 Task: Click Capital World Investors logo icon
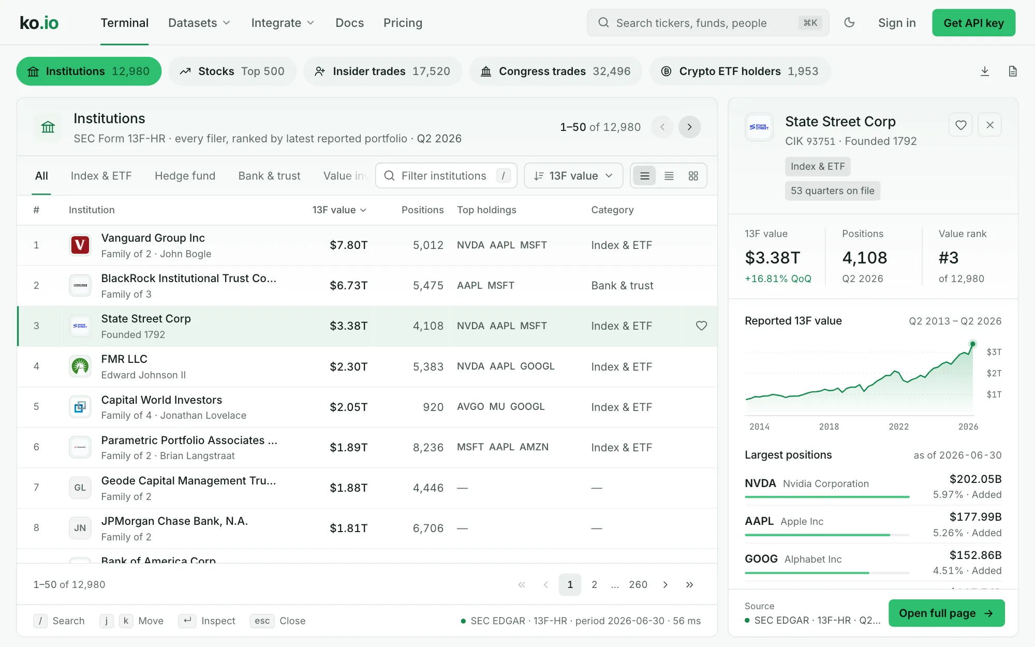80,407
